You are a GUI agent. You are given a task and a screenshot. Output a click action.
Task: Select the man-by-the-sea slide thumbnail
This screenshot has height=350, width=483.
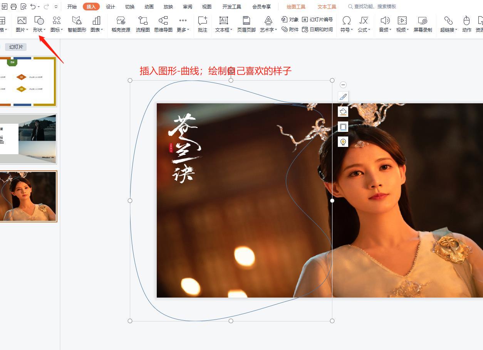click(x=28, y=139)
